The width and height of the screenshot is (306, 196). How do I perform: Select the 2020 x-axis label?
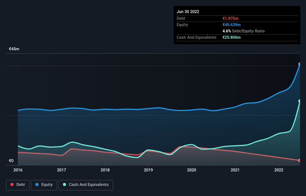pyautogui.click(x=192, y=170)
